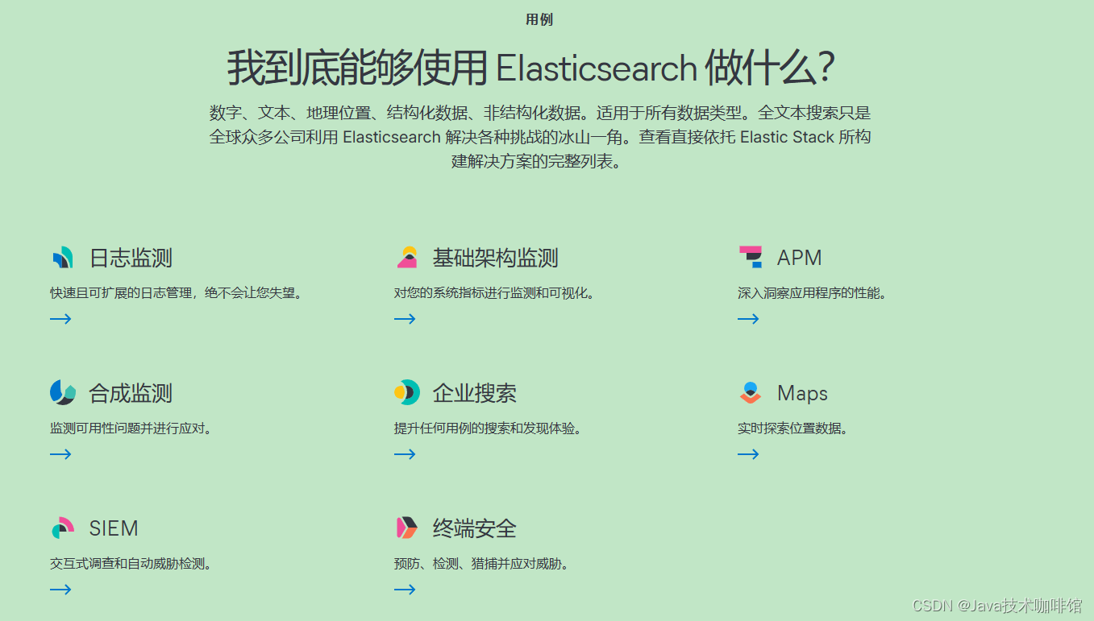Open the 终端安全 arrow link
Viewport: 1094px width, 621px height.
[x=405, y=589]
